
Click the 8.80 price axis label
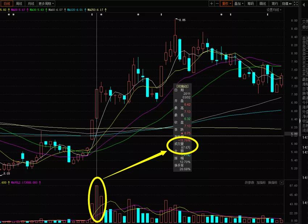pyautogui.click(x=294, y=21)
